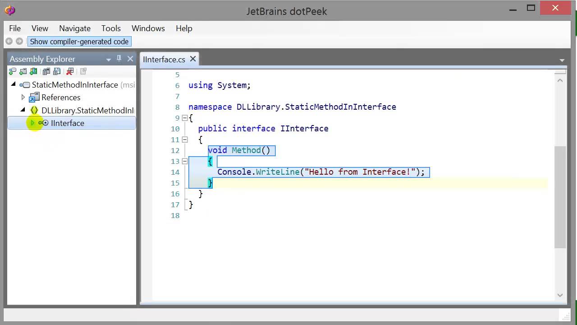Click the editor scrollbar up arrow
The width and height of the screenshot is (577, 325).
click(x=560, y=80)
